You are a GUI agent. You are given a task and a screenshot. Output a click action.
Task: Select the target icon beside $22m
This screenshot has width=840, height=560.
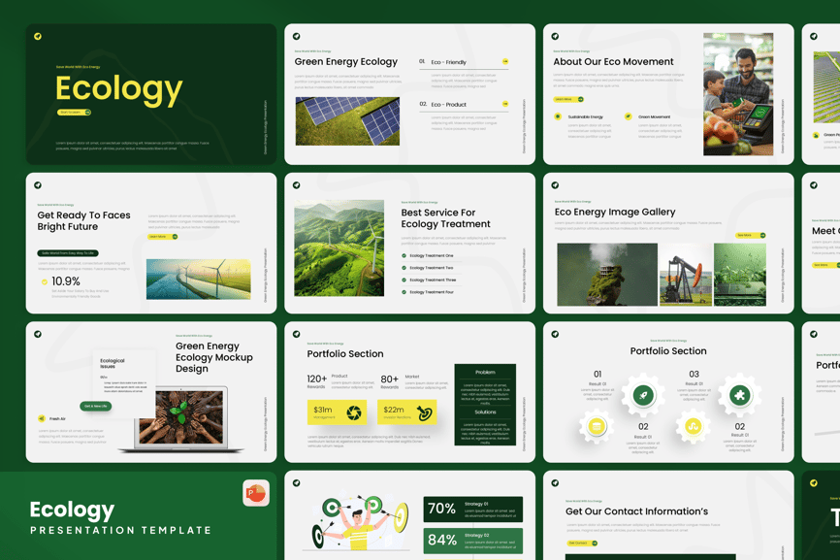(x=424, y=412)
